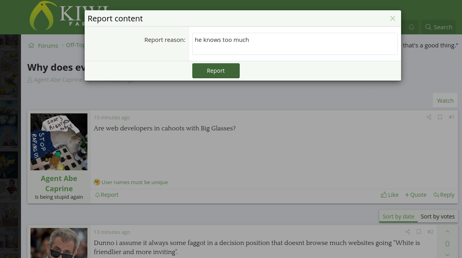This screenshot has height=258, width=462.
Task: Click the "Is being stupid again" user title
Action: pyautogui.click(x=59, y=197)
